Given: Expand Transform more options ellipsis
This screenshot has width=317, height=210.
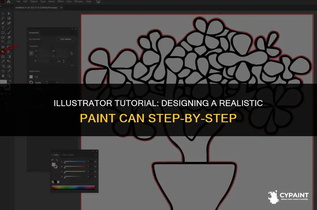Looking at the screenshot, I should click(72, 65).
